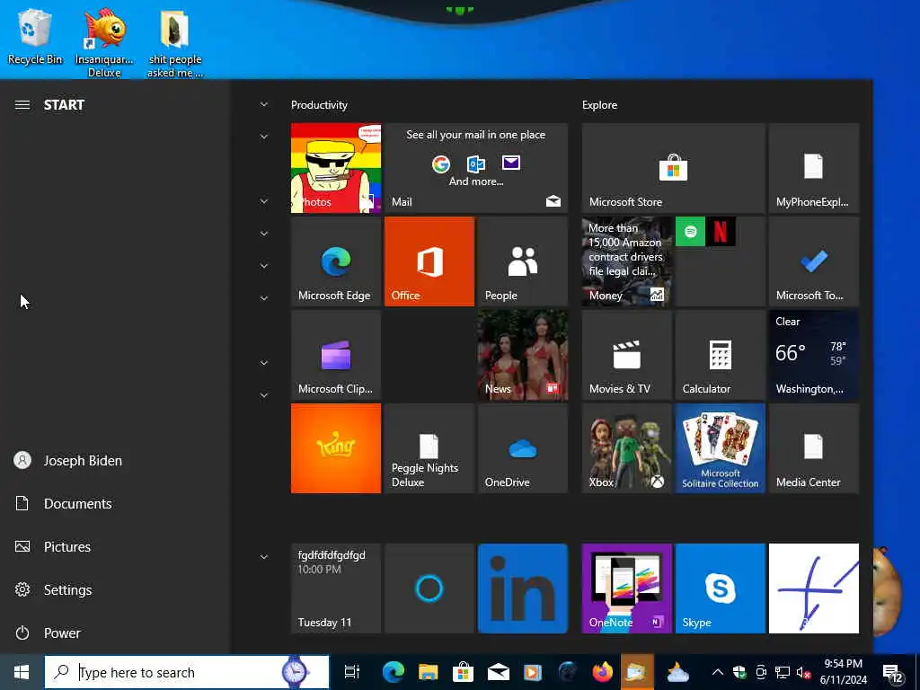Open Task View from the taskbar
The width and height of the screenshot is (920, 690).
pos(351,672)
